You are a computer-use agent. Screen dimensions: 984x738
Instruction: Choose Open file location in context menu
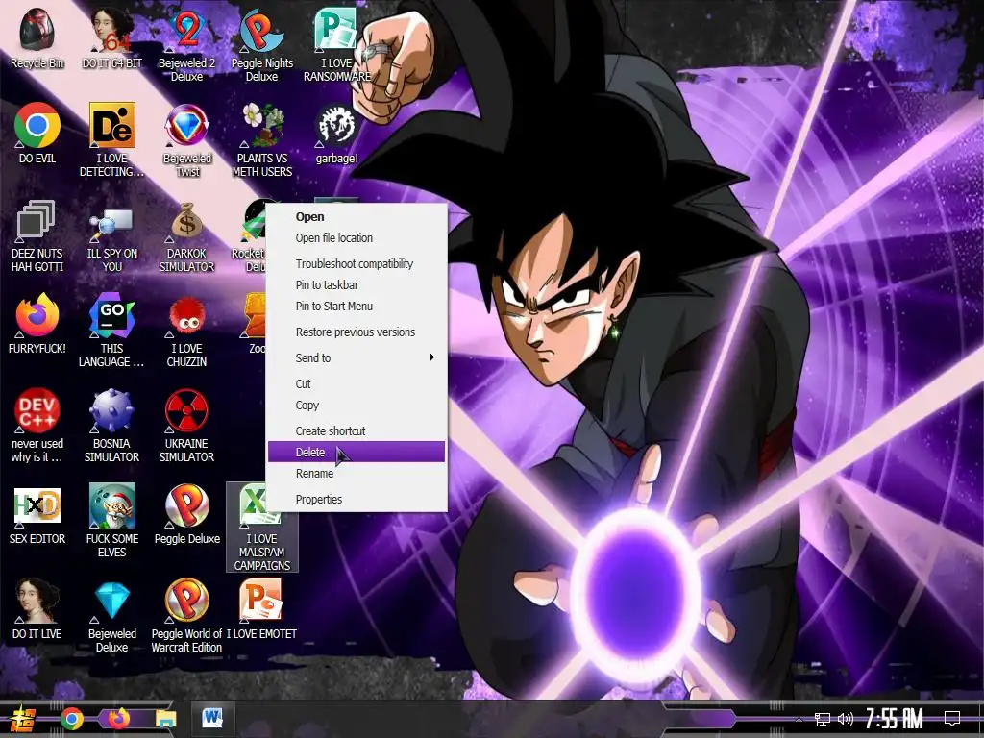click(x=357, y=238)
